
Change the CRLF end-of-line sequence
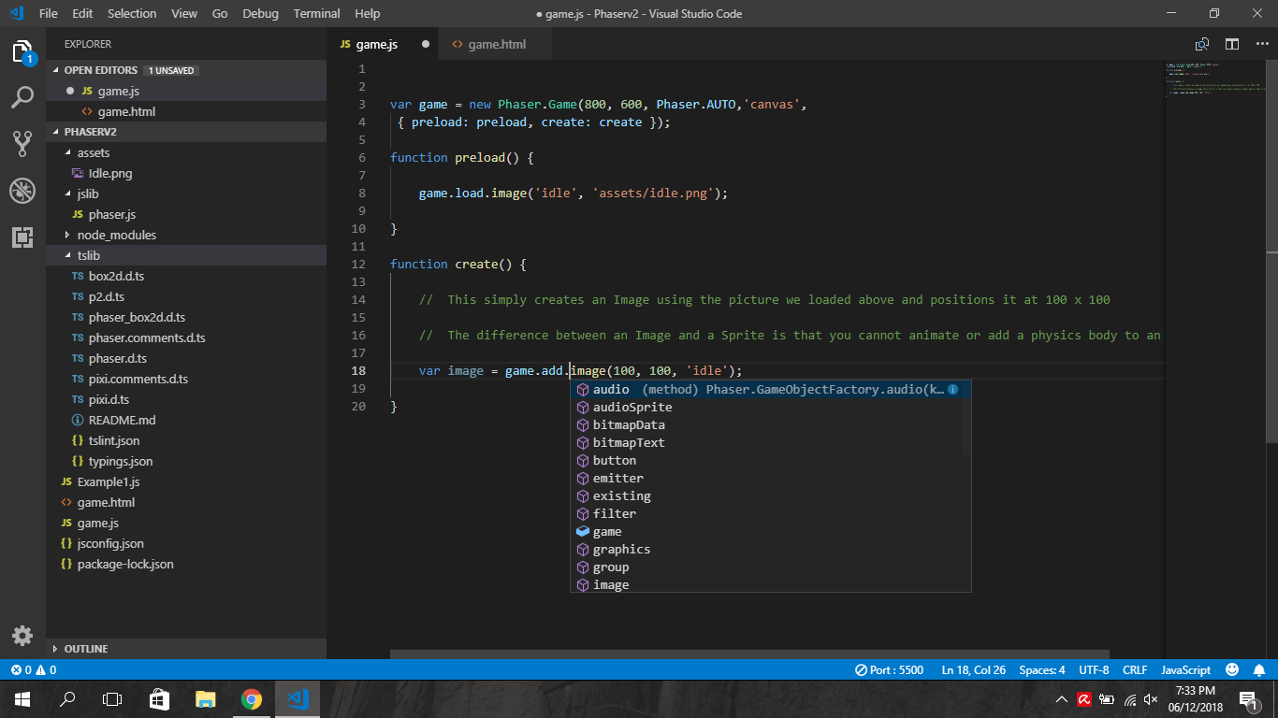click(1135, 670)
